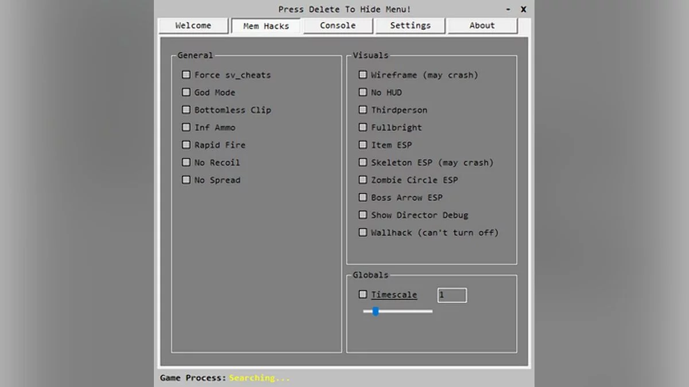
Task: Go to the Settings tab
Action: [x=410, y=26]
